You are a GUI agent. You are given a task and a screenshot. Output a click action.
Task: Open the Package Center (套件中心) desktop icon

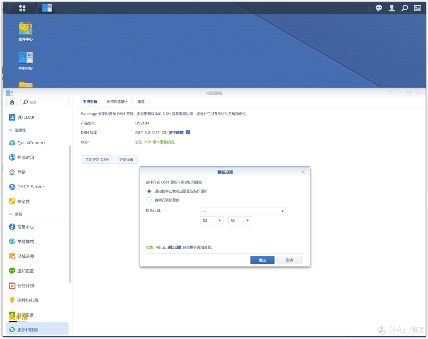[25, 29]
